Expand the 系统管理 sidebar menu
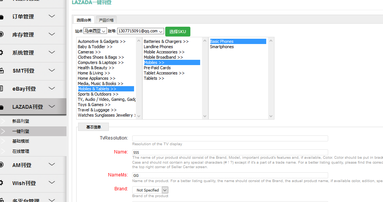Image resolution: width=383 pixels, height=202 pixels. (33, 53)
